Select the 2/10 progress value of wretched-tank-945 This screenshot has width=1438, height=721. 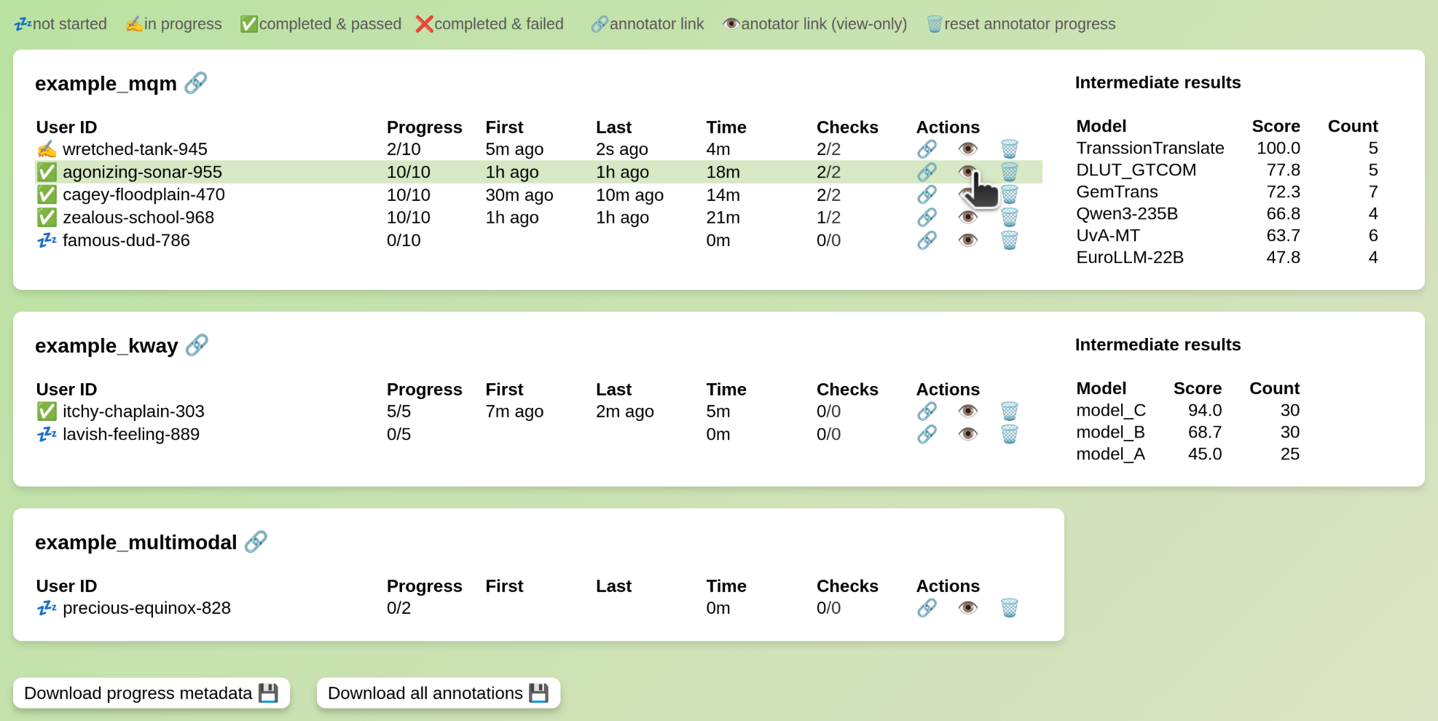(x=405, y=149)
